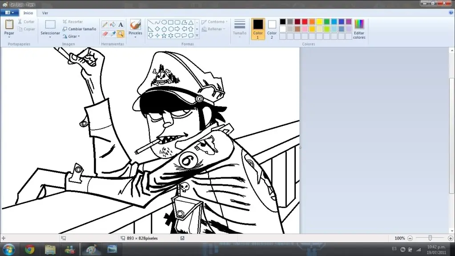Choose the Curve shape
The height and width of the screenshot is (256, 455).
click(157, 22)
